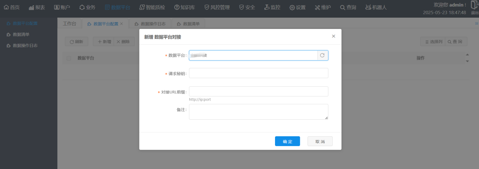Open the 选择列 column selector
The height and width of the screenshot is (169, 479).
point(433,42)
